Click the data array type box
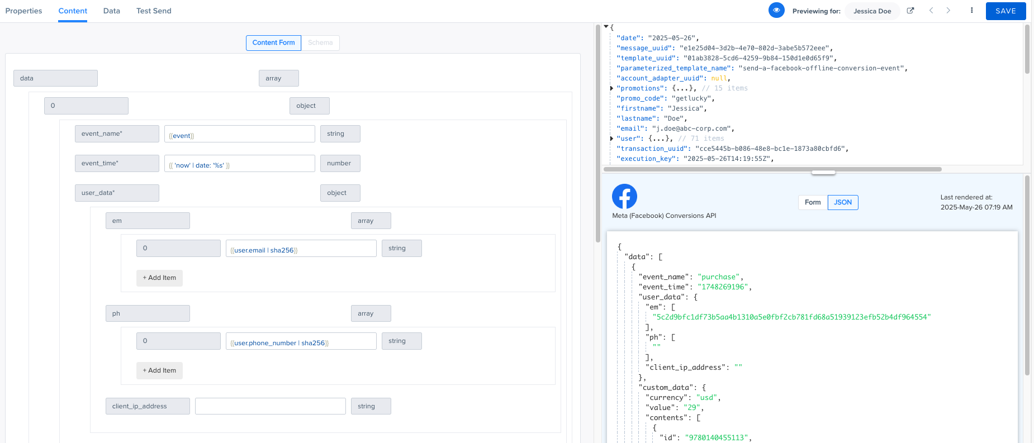This screenshot has height=443, width=1034. pos(278,78)
